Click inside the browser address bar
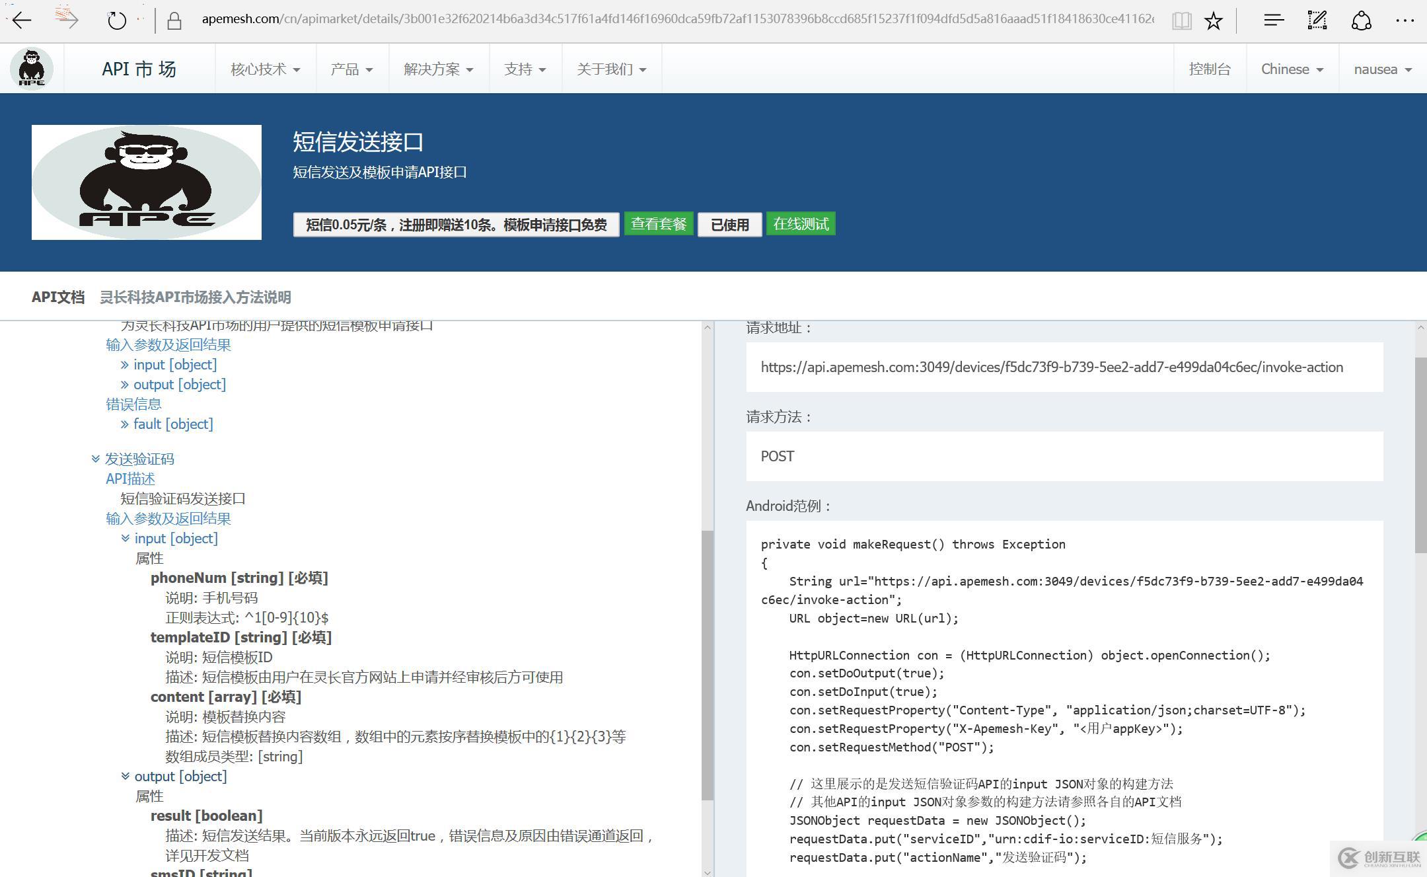Image resolution: width=1427 pixels, height=877 pixels. [x=595, y=19]
